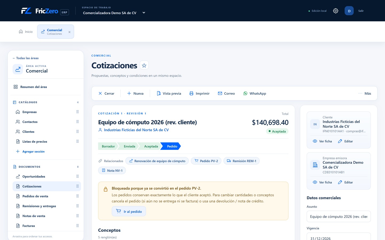
Task: Send quote by Correo
Action: (x=226, y=94)
